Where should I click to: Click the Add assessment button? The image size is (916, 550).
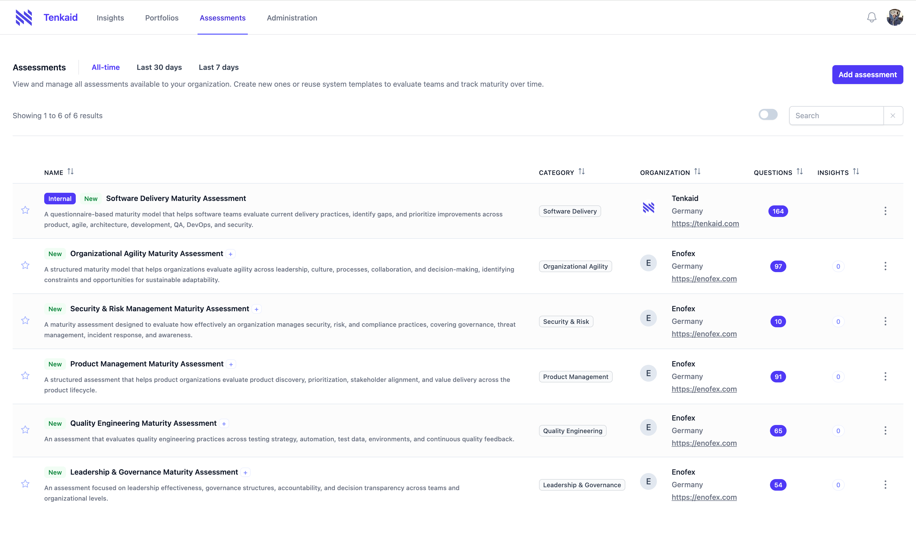[867, 74]
